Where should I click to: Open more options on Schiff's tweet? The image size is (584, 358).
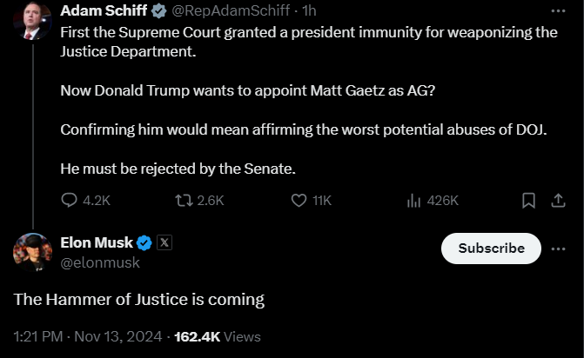(559, 11)
